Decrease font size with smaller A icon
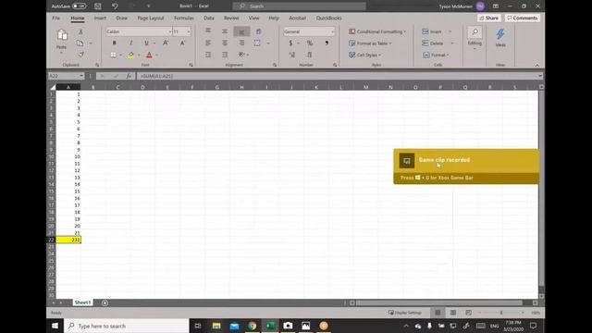592x333 pixels. (x=182, y=43)
